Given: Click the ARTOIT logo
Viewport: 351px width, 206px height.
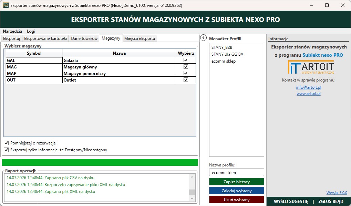Looking at the screenshot, I should click(x=311, y=67).
